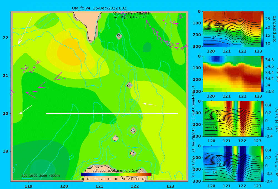Click the CSIRO BoM OceanMAPS copyright text

click(193, 131)
